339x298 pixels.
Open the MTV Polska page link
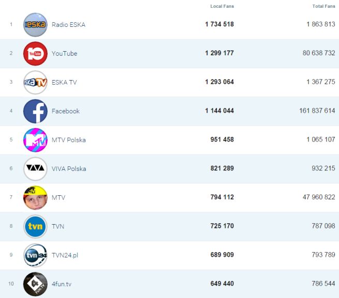[69, 140]
